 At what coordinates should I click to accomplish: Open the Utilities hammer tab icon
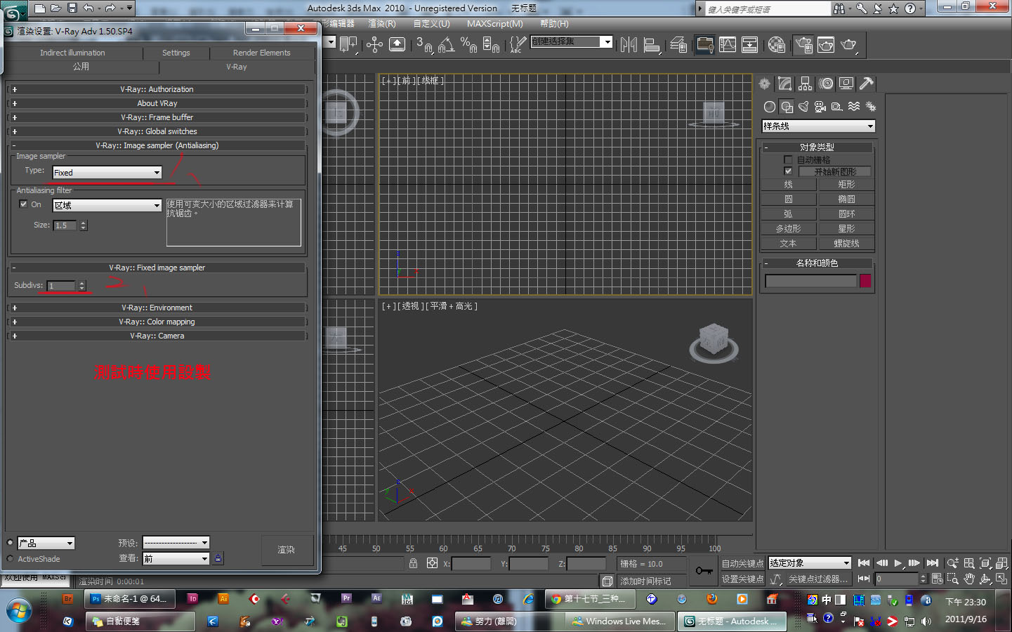coord(867,84)
